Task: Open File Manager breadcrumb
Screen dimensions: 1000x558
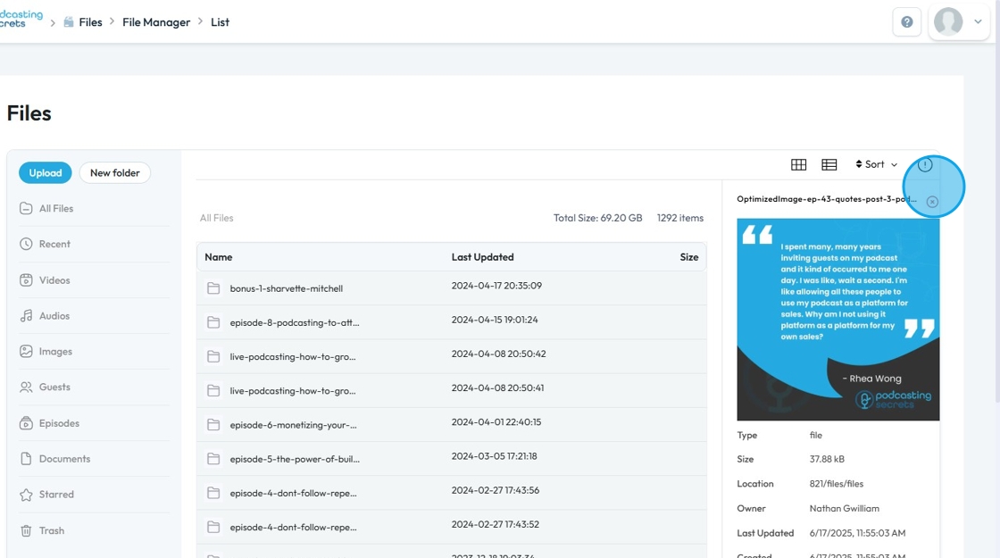Action: coord(156,22)
